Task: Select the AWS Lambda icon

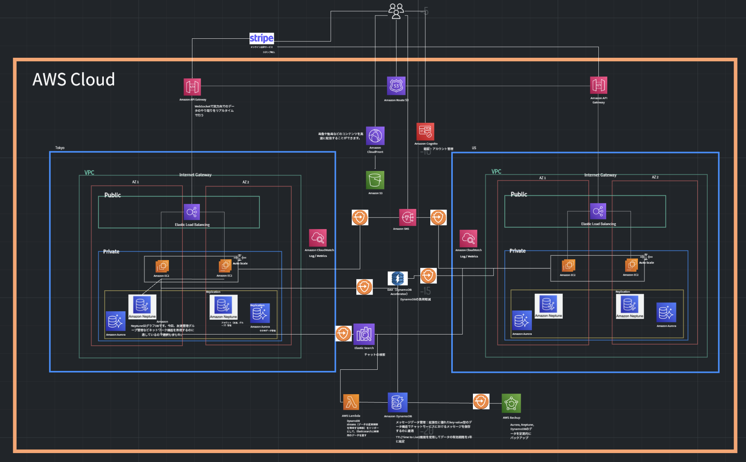Action: point(351,402)
